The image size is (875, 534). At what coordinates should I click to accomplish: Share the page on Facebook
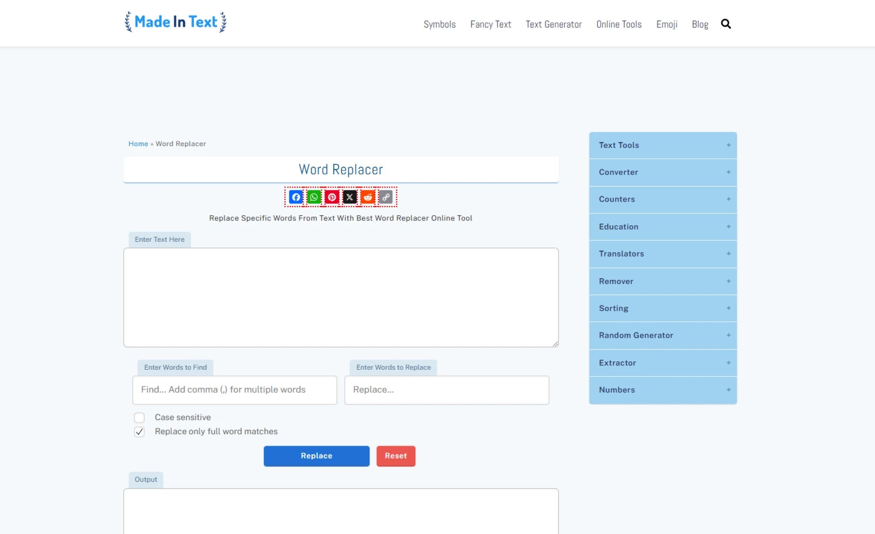tap(295, 197)
